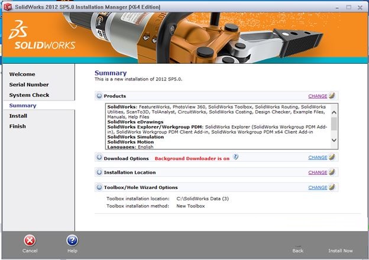Select the Finish step in sidebar
Image resolution: width=369 pixels, height=260 pixels.
click(17, 126)
